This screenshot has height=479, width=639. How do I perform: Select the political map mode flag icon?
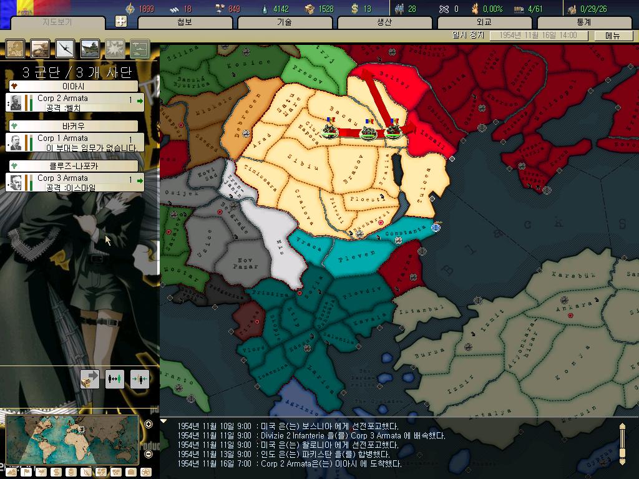click(x=26, y=472)
